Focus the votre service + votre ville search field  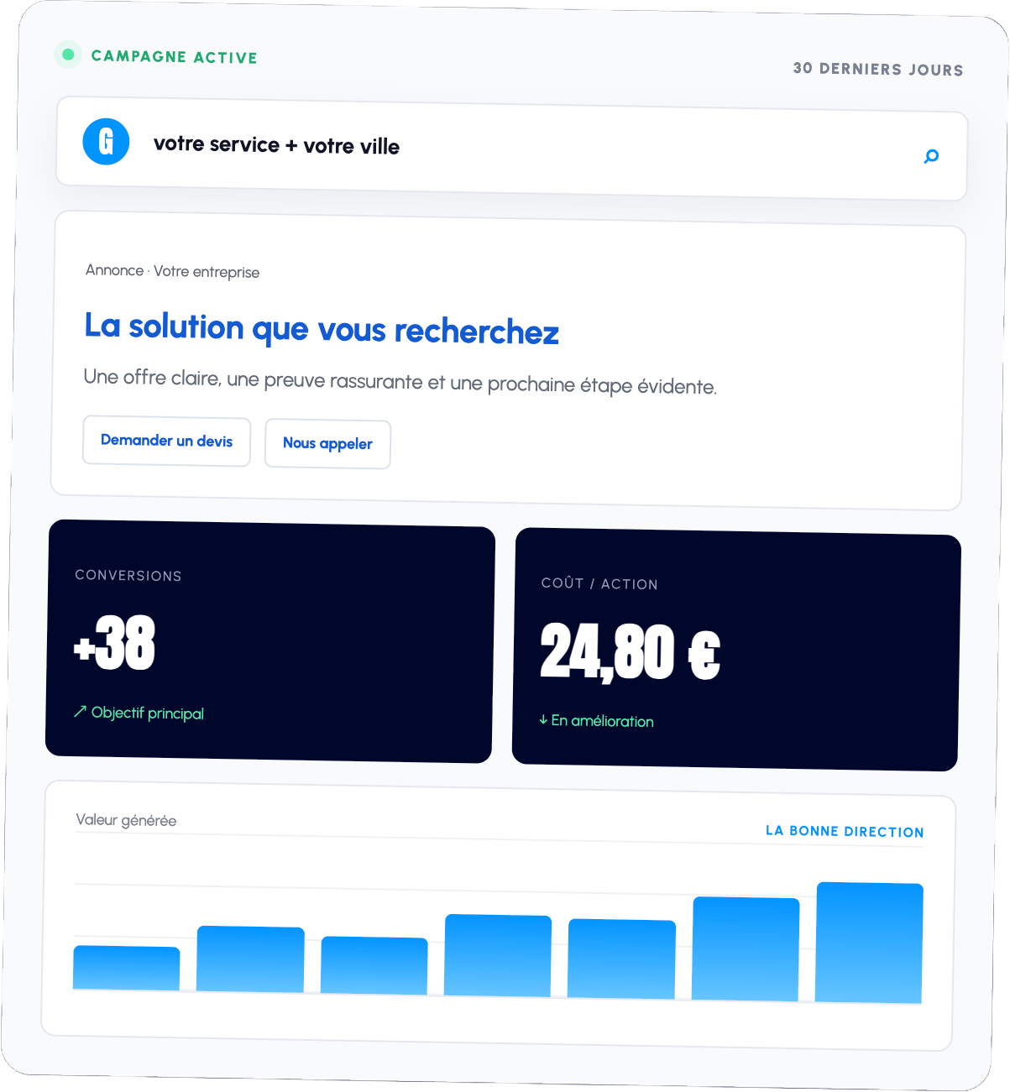511,151
